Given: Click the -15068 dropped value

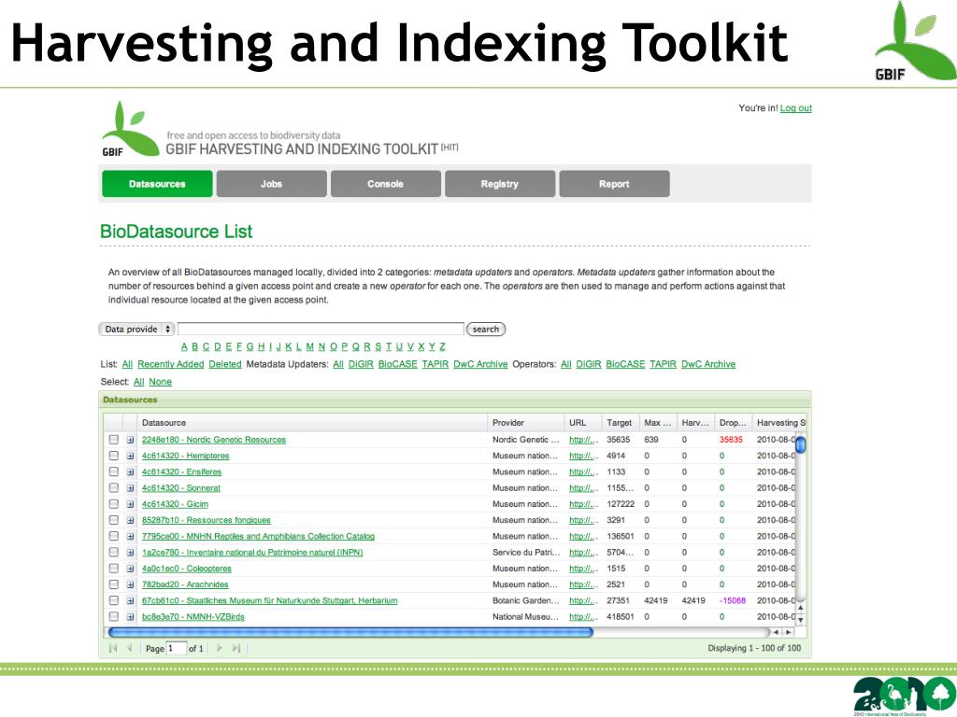Looking at the screenshot, I should (733, 600).
